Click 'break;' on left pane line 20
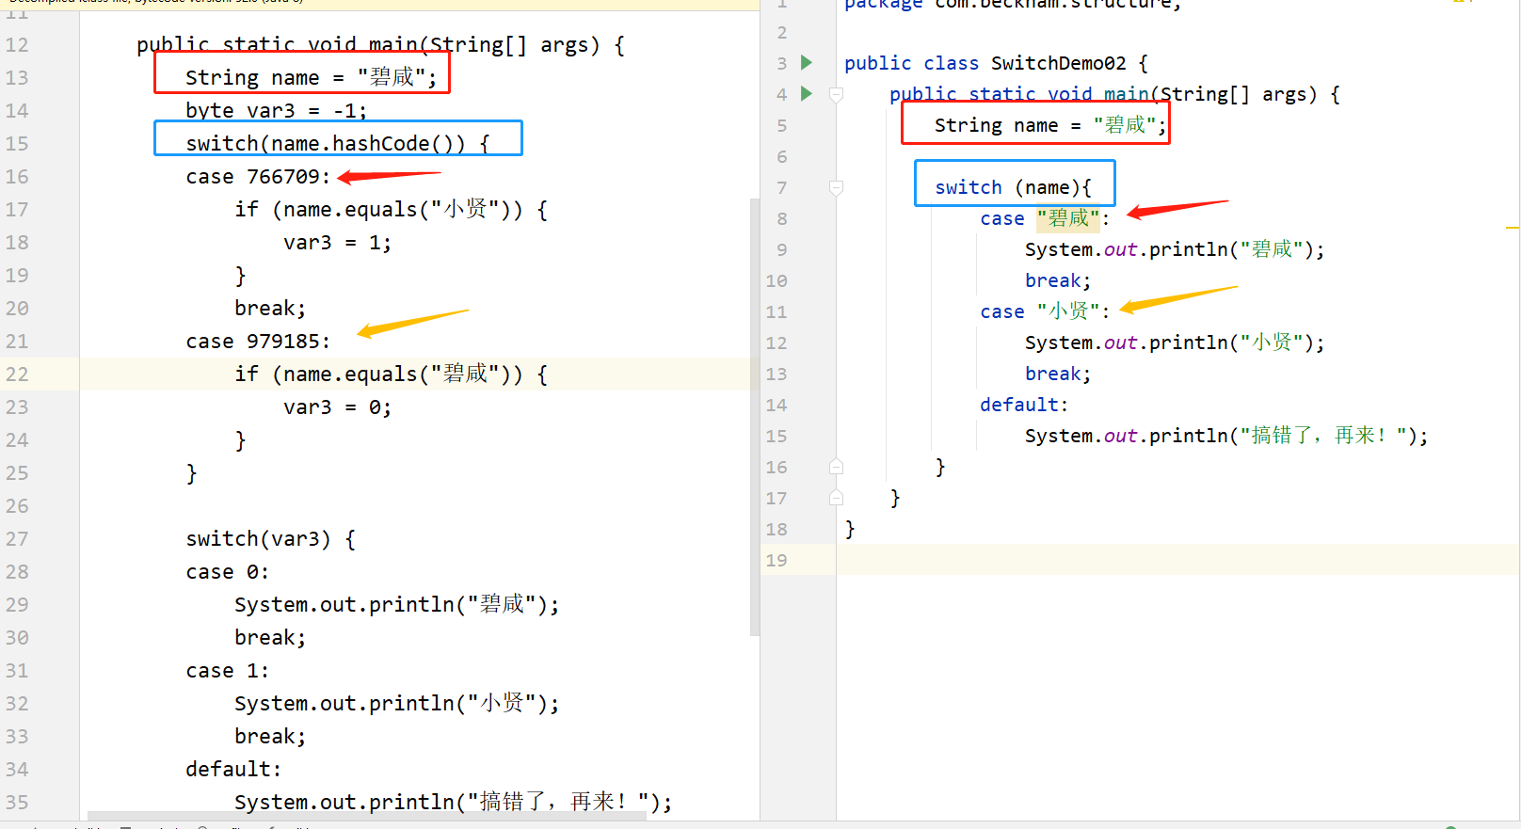The height and width of the screenshot is (829, 1521). [270, 309]
